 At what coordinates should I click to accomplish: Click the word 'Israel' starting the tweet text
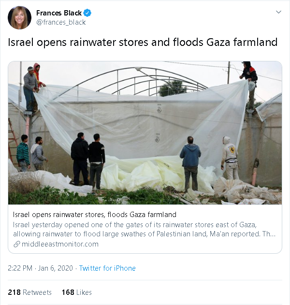pyautogui.click(x=21, y=42)
